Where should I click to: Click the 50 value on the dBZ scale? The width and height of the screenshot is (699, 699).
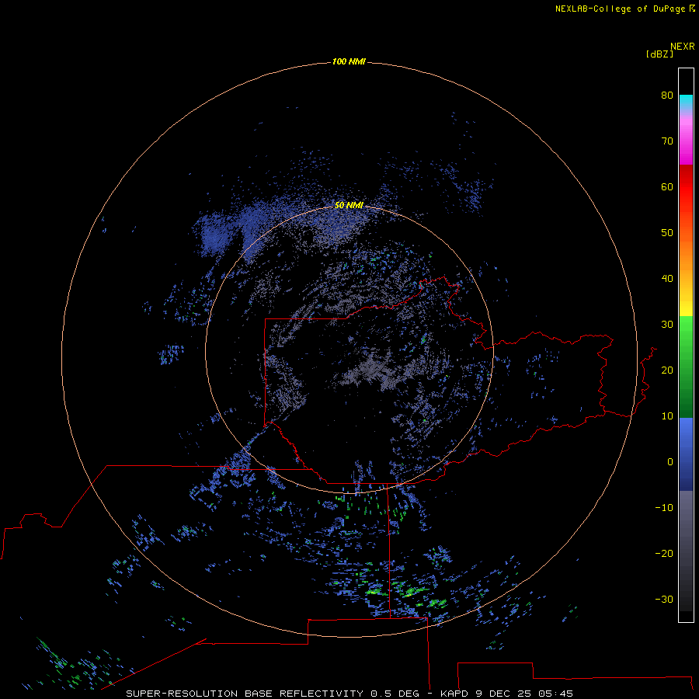click(x=667, y=233)
